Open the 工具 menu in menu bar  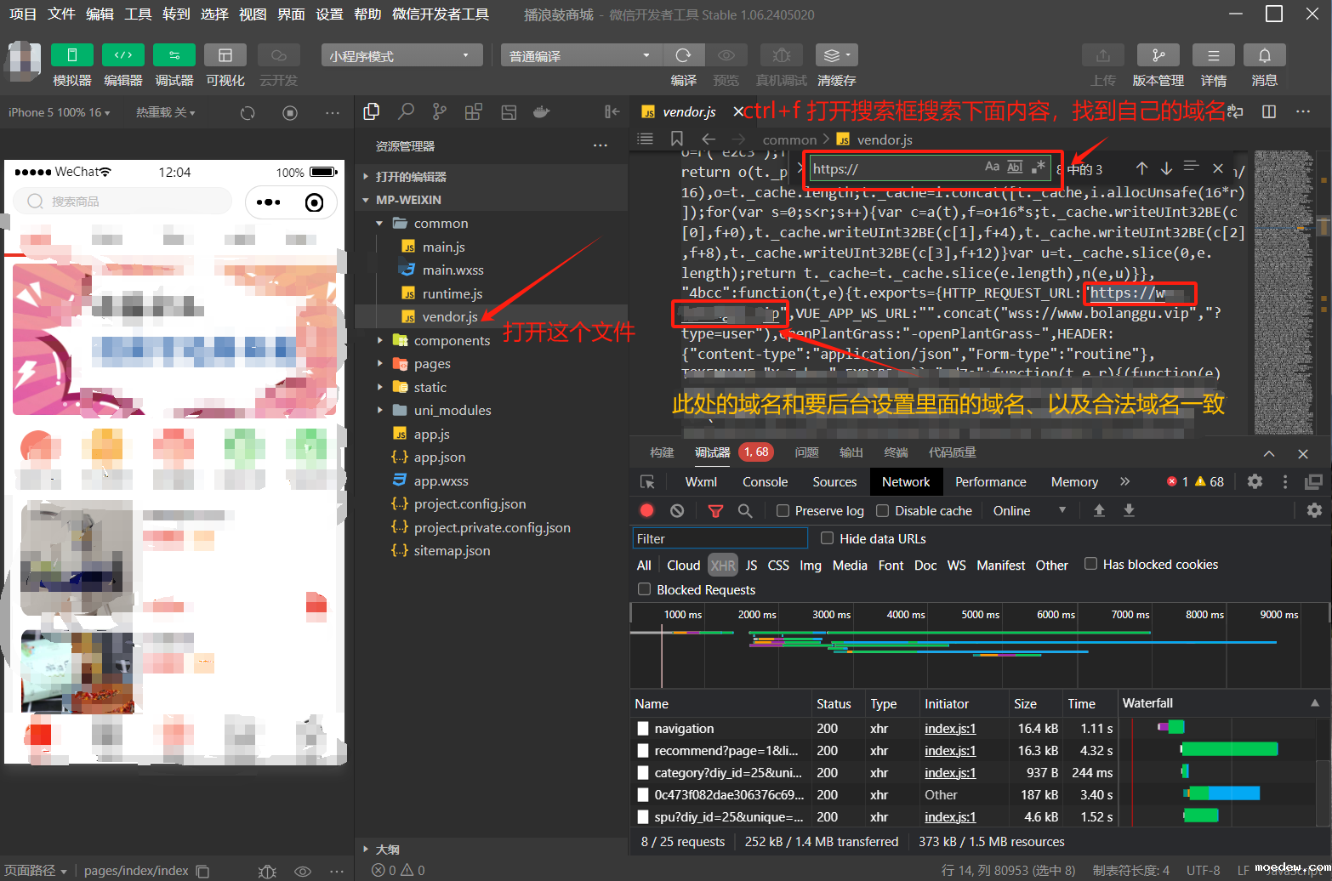138,14
